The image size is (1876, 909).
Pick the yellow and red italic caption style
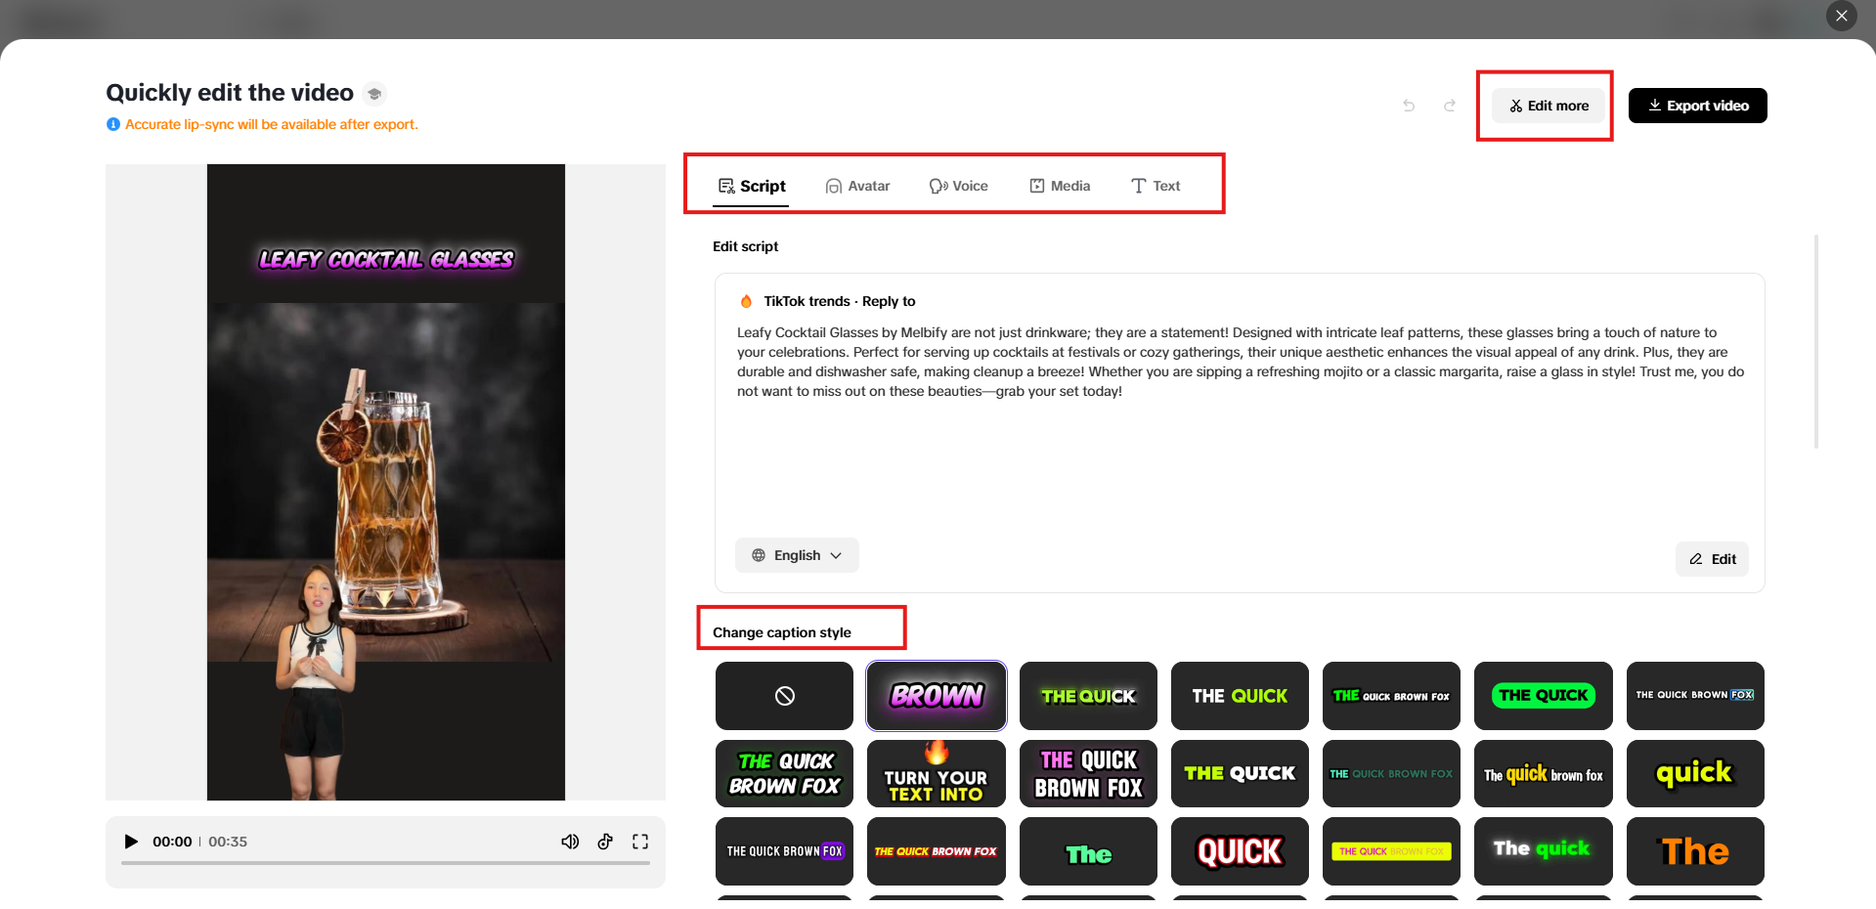point(937,851)
